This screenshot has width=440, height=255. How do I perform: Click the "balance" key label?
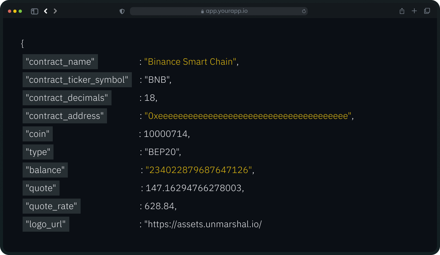[45, 170]
